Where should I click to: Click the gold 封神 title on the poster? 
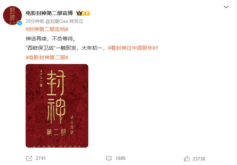tap(56, 97)
